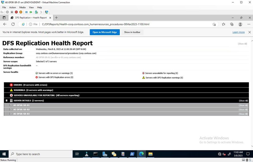Click the Servers Unavailable for Reporting header
The height and width of the screenshot is (162, 253).
pos(126,95)
